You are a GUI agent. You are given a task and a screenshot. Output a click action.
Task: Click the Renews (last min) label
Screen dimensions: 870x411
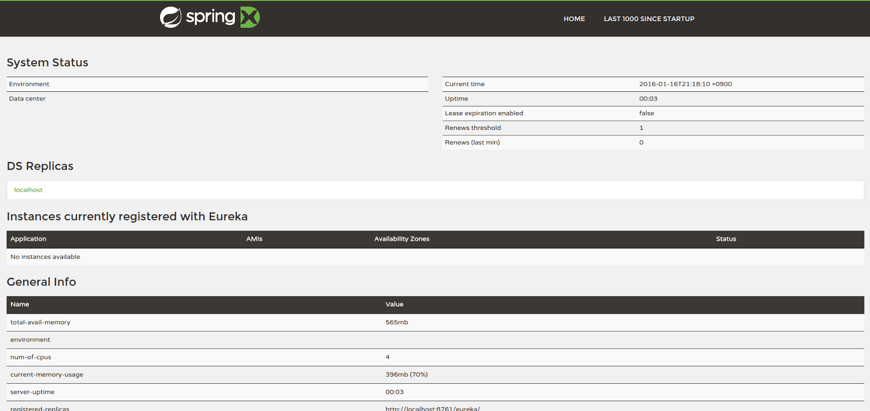click(472, 142)
